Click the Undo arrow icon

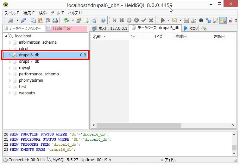pyautogui.click(x=48, y=20)
